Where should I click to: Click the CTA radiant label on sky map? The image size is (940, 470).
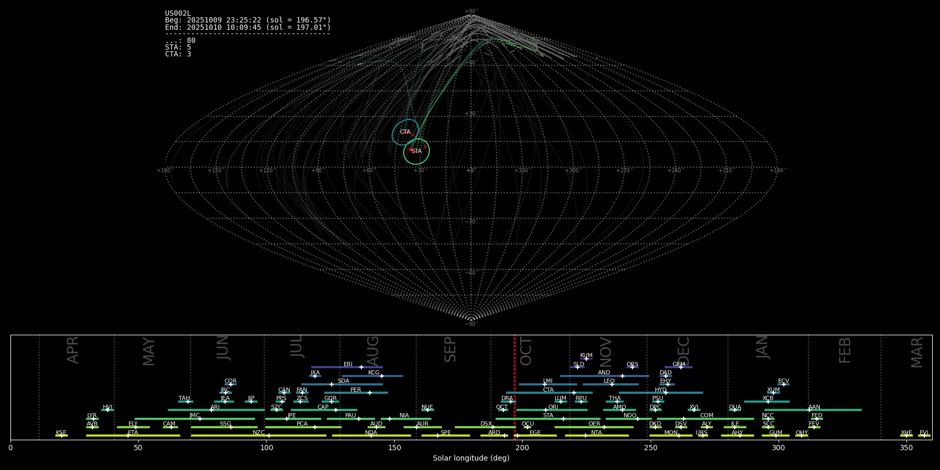[405, 132]
